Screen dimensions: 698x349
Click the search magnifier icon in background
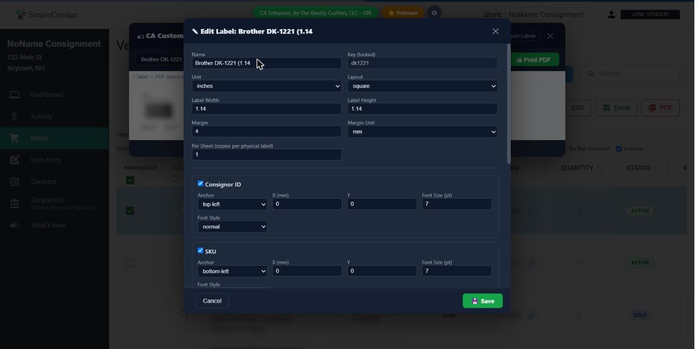coord(591,73)
